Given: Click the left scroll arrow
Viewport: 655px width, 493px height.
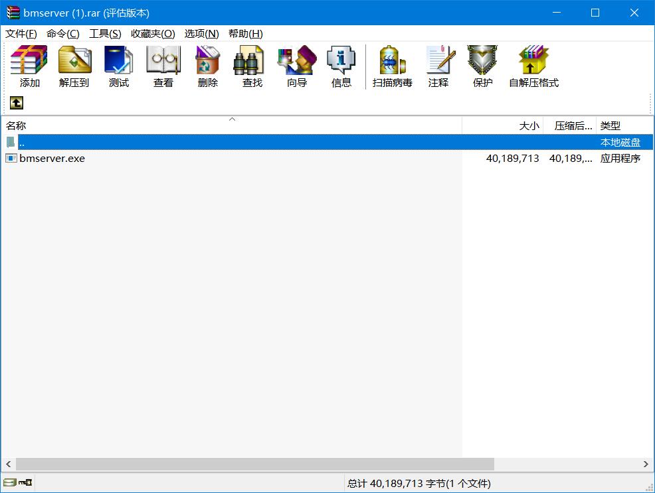Looking at the screenshot, I should 9,464.
